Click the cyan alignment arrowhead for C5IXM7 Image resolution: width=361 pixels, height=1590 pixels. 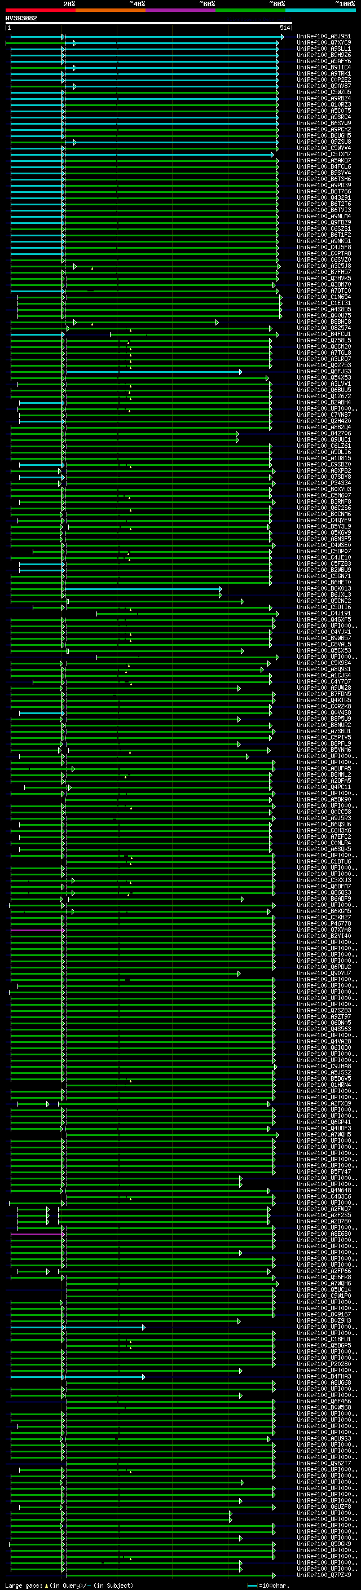pos(272,155)
